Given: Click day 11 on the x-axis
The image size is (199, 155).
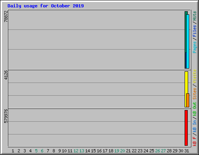Looking at the screenshot, I should (70, 151).
